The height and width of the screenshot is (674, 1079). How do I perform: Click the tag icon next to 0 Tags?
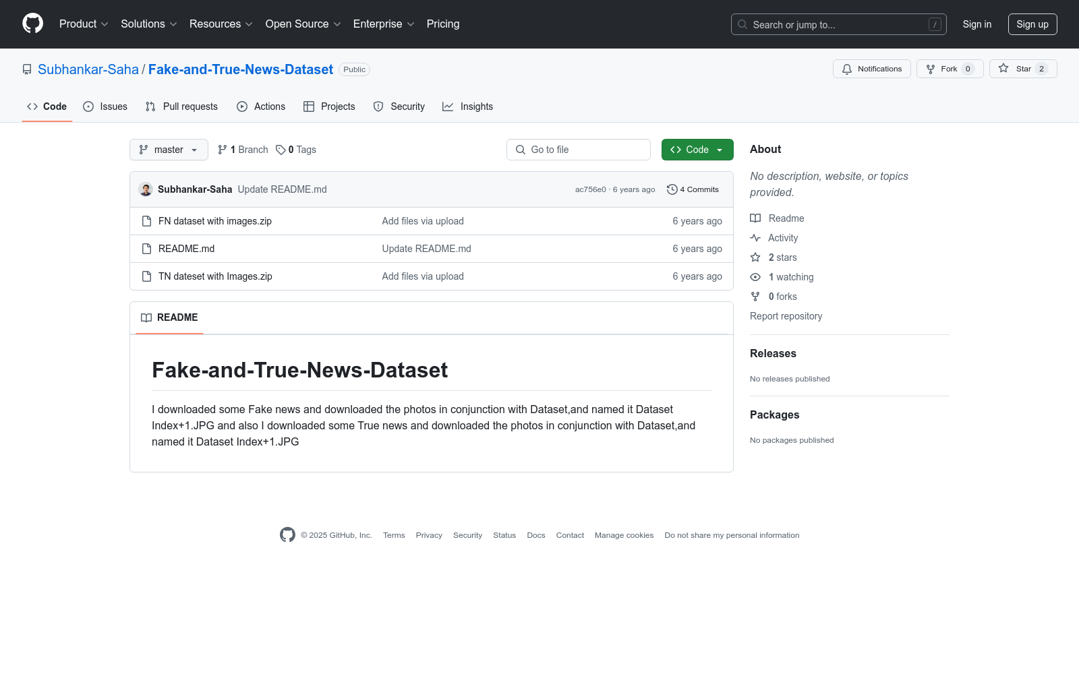pos(281,150)
